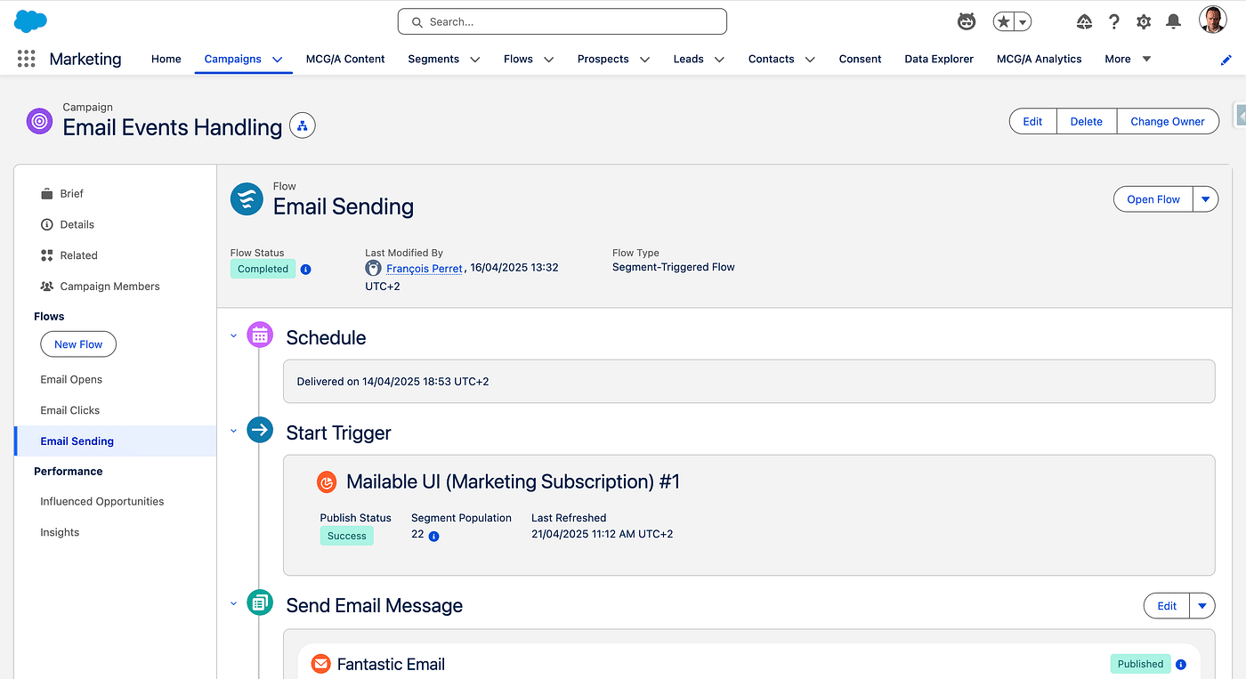The width and height of the screenshot is (1246, 679).
Task: Click the Flow Status info icon
Action: pos(306,270)
